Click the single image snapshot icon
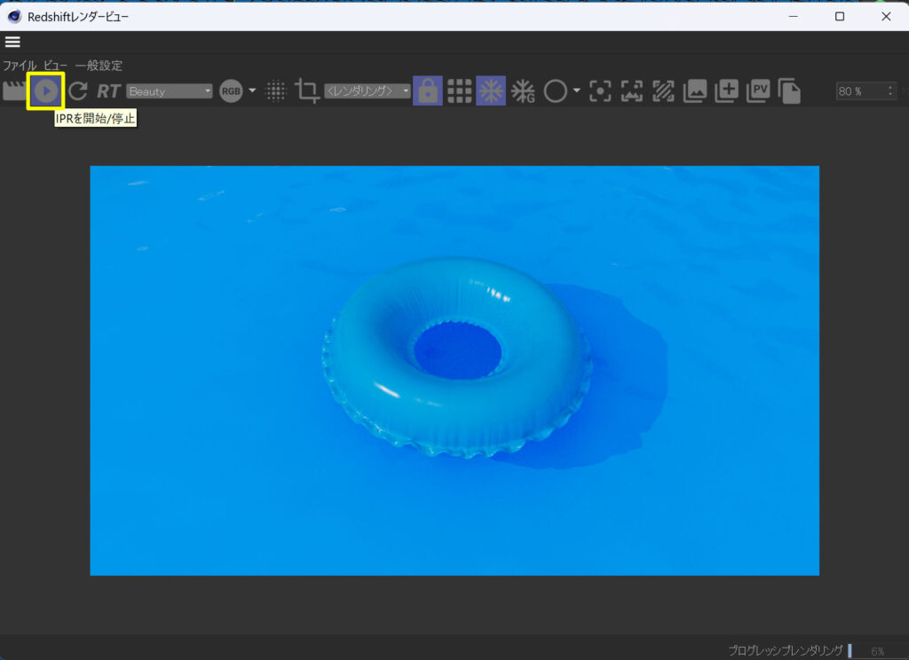This screenshot has height=660, width=909. tap(694, 91)
